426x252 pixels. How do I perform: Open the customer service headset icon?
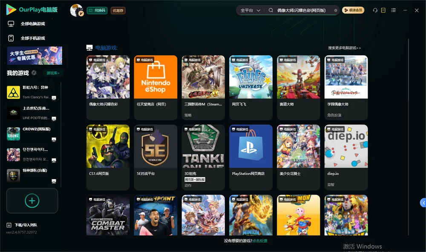(x=375, y=10)
